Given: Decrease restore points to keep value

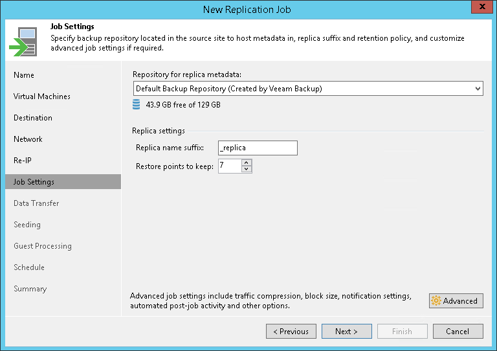Looking at the screenshot, I should pyautogui.click(x=247, y=170).
